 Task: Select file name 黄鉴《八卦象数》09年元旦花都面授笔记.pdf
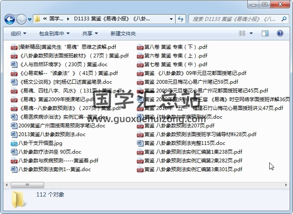[x=195, y=73]
